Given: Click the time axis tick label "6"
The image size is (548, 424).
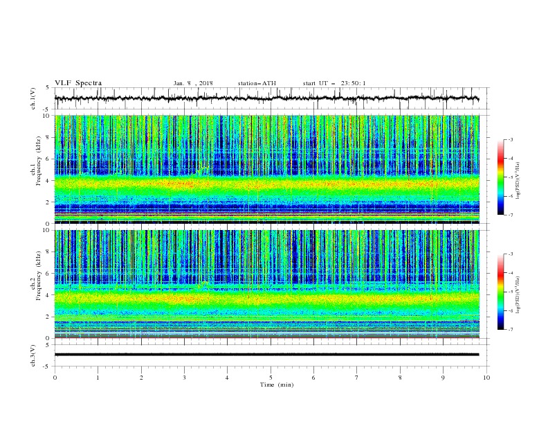Looking at the screenshot, I should pos(314,378).
